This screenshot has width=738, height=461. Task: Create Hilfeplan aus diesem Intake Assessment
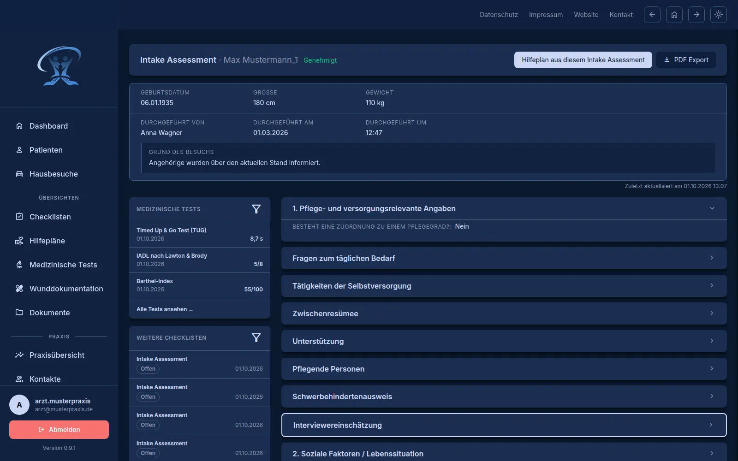pos(583,60)
